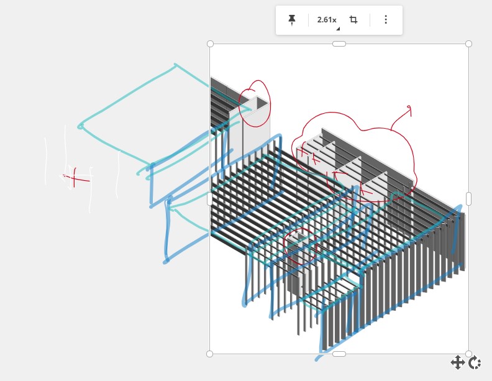Click the top edge middle resize handle
The image size is (492, 381).
[339, 44]
